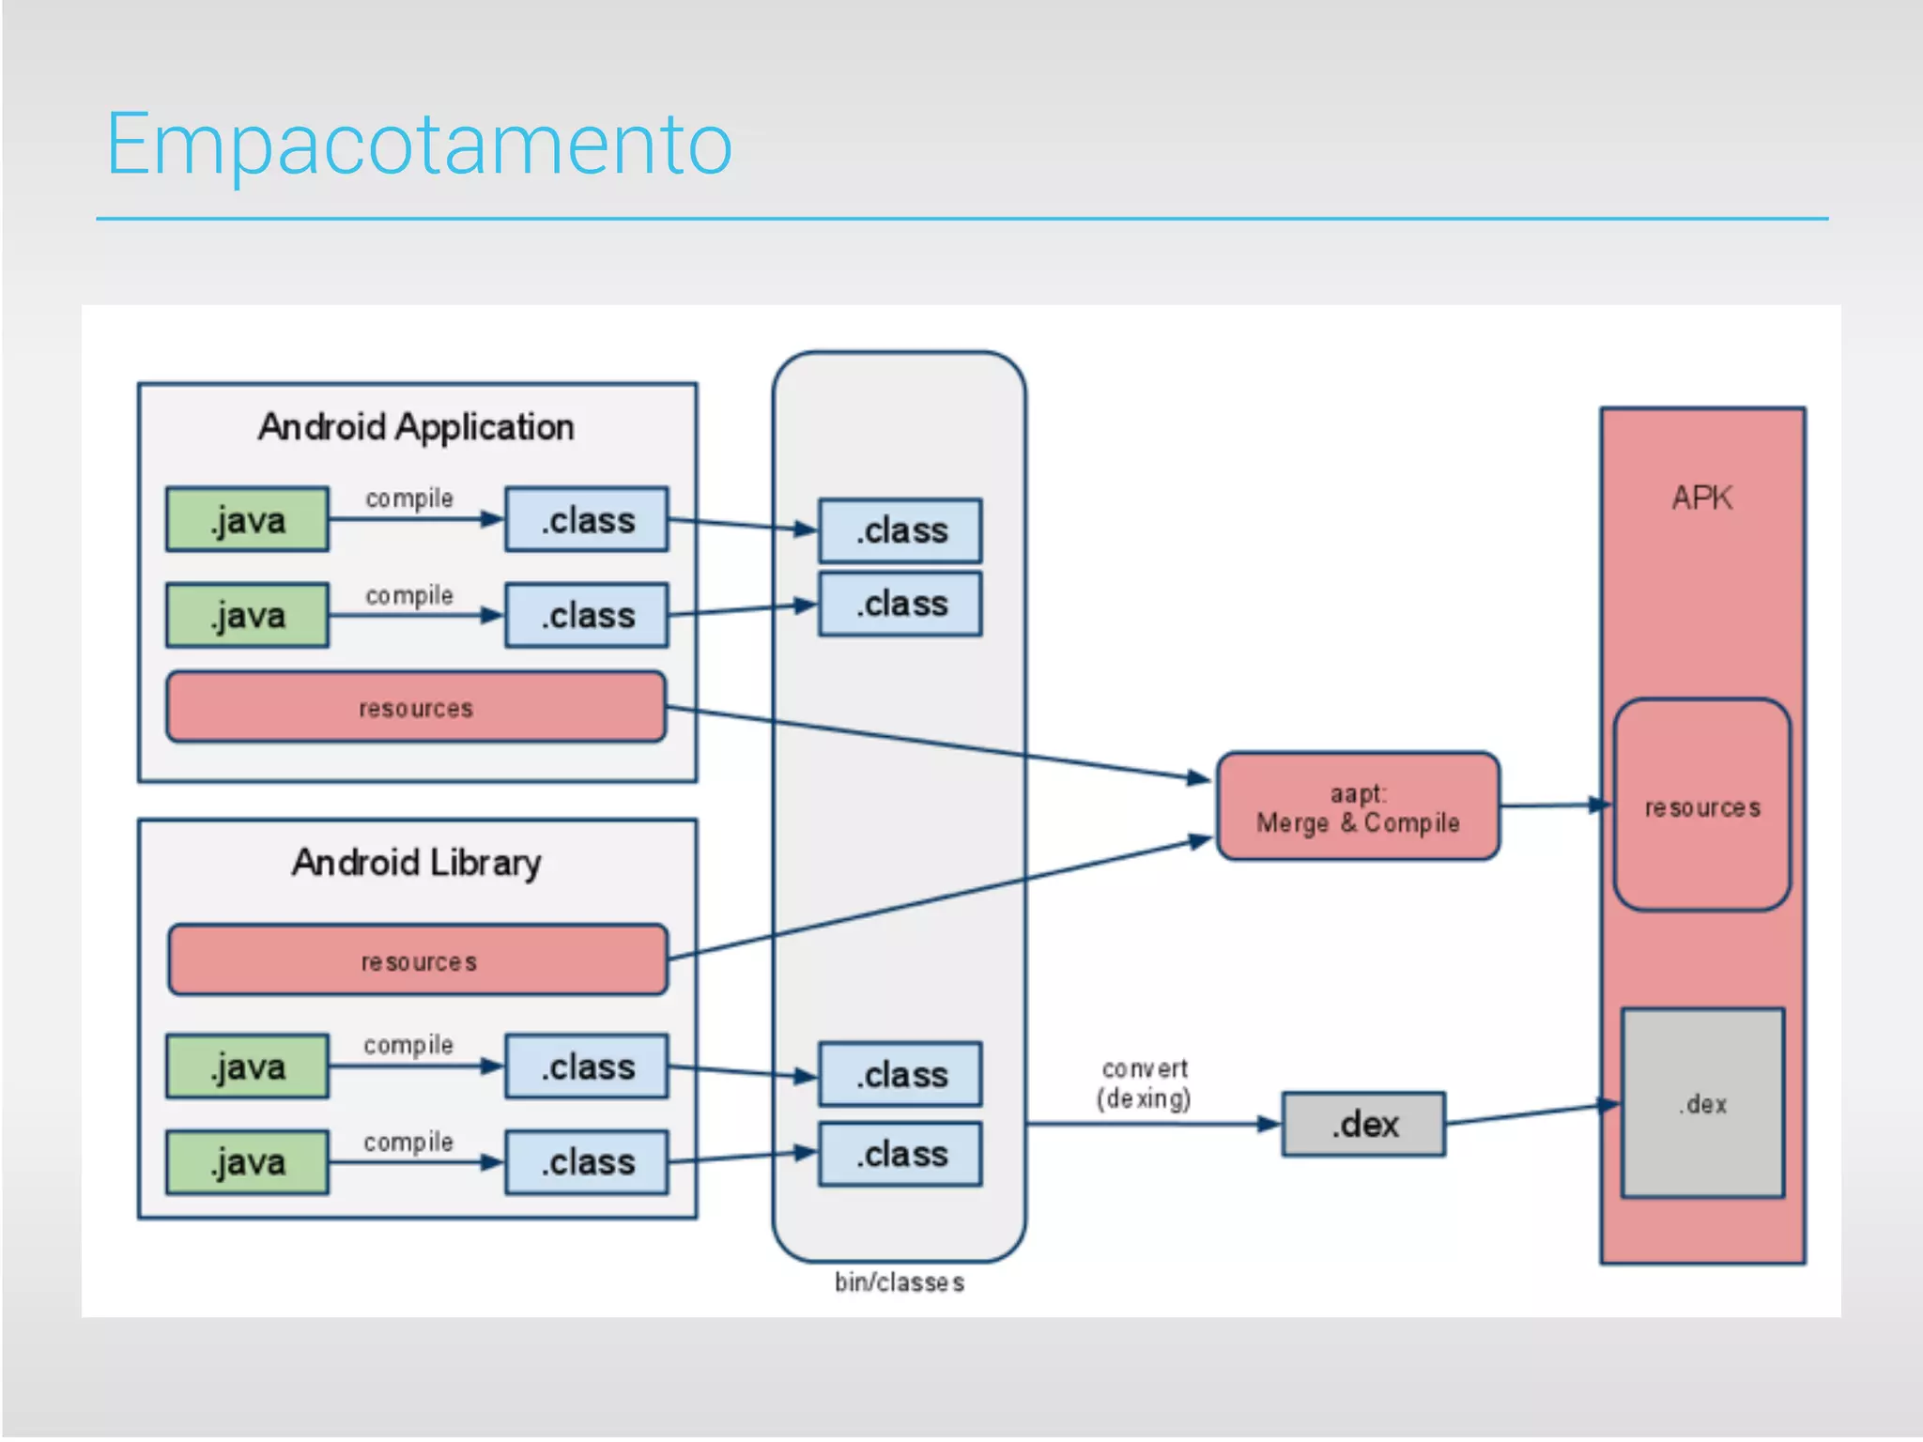Click the second .class box in Android Application
The width and height of the screenshot is (1923, 1442).
pyautogui.click(x=587, y=616)
